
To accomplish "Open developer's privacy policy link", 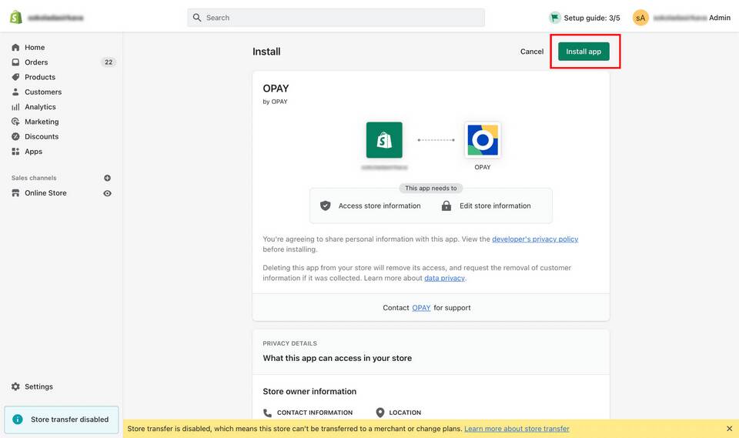I will click(x=535, y=239).
